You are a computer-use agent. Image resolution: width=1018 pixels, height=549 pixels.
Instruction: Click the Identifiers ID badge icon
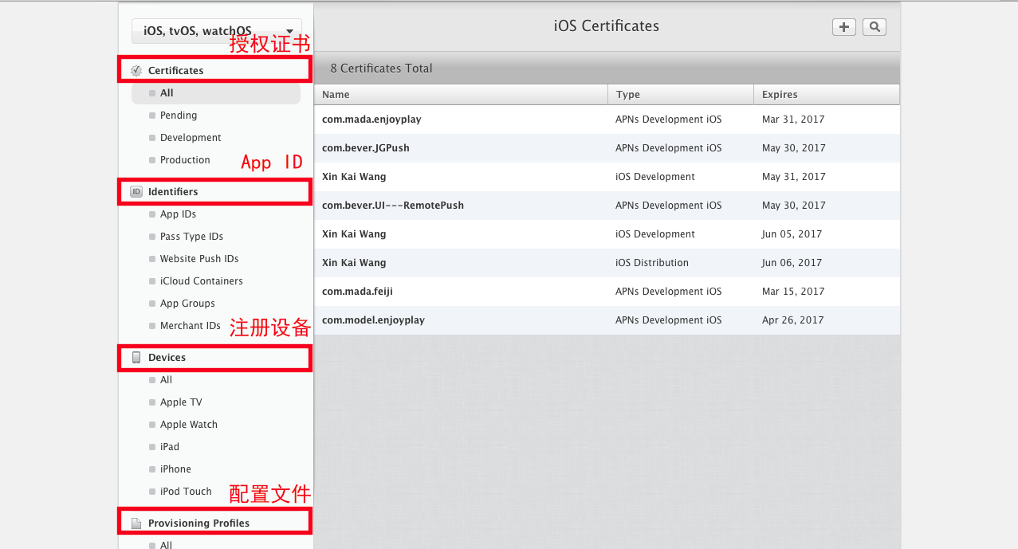click(x=136, y=191)
